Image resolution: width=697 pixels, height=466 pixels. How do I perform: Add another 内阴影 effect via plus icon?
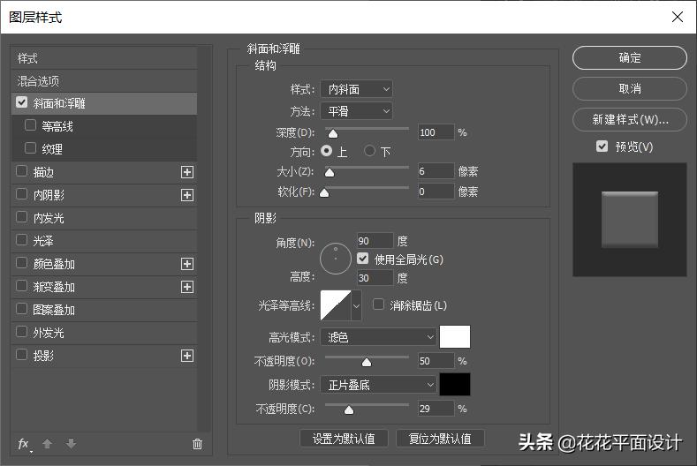click(x=187, y=195)
